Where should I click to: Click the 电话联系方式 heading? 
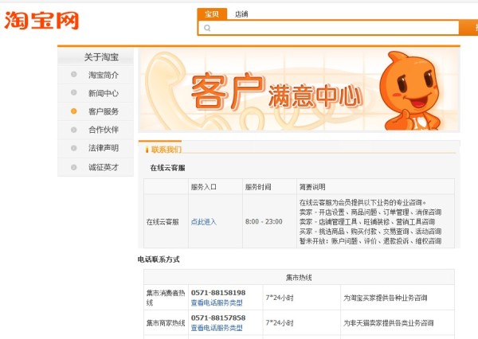(159, 259)
